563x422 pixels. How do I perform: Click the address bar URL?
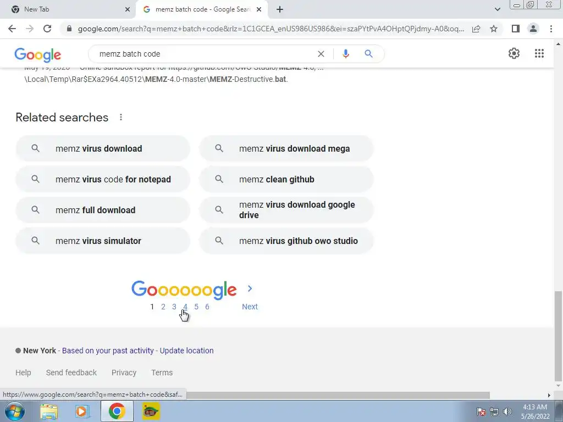(x=271, y=29)
